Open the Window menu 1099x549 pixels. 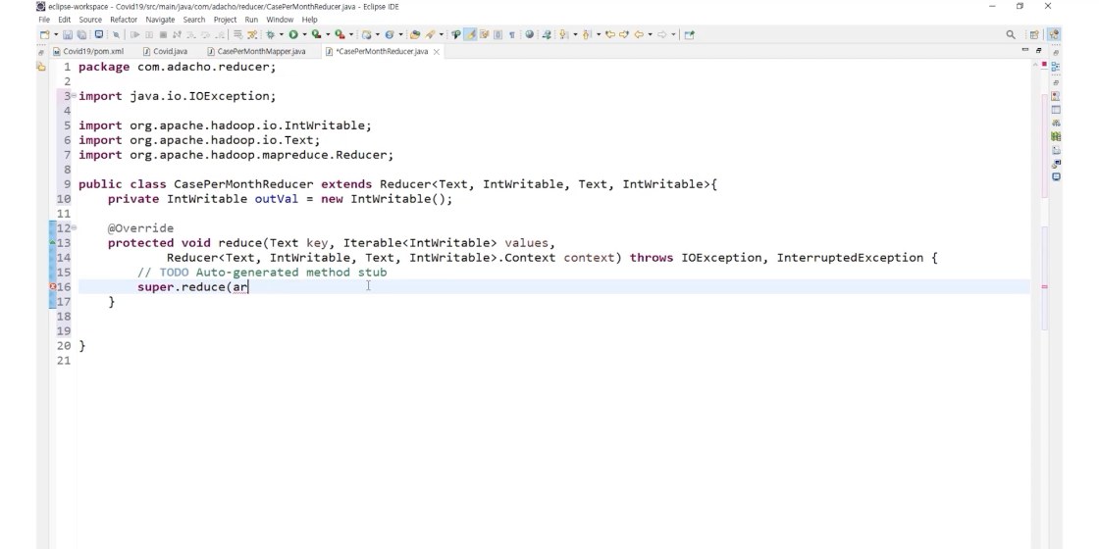(x=280, y=20)
